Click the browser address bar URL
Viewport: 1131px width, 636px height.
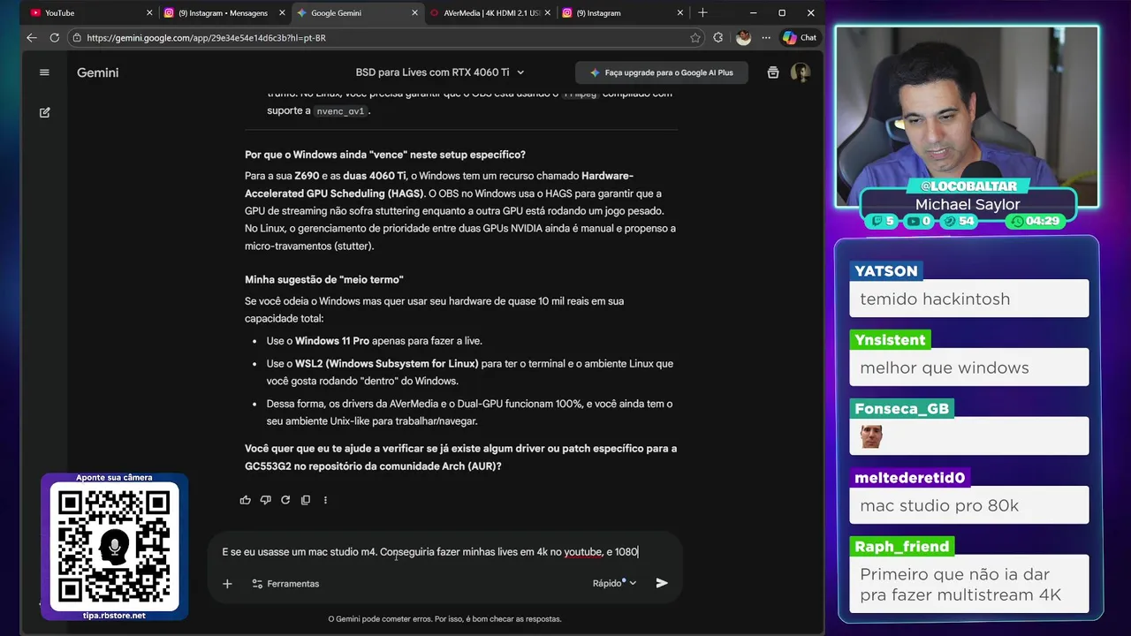tap(206, 38)
